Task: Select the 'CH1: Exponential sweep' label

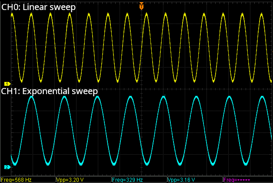Action: [50, 91]
